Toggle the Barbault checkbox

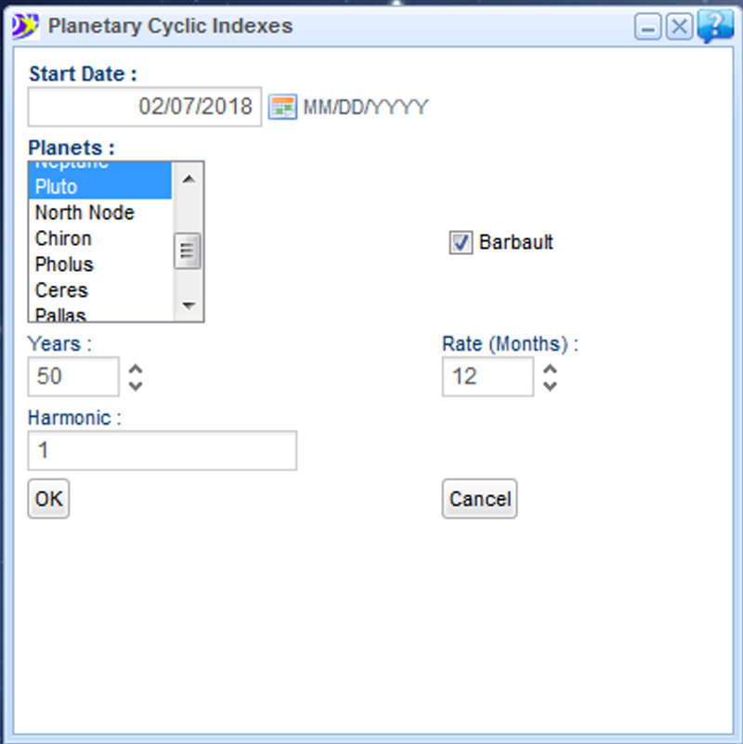(461, 243)
